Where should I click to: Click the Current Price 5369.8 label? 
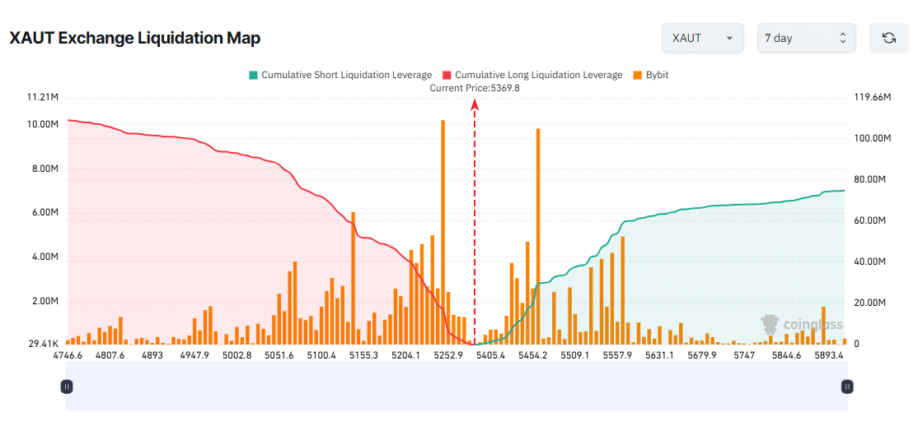pos(475,88)
